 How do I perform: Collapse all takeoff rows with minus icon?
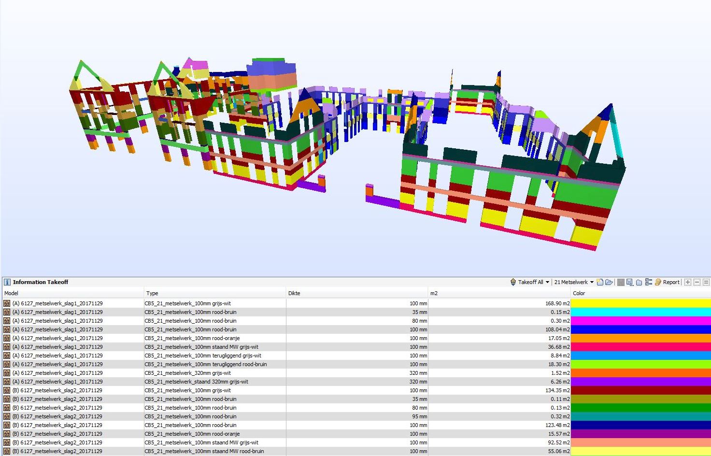click(697, 282)
